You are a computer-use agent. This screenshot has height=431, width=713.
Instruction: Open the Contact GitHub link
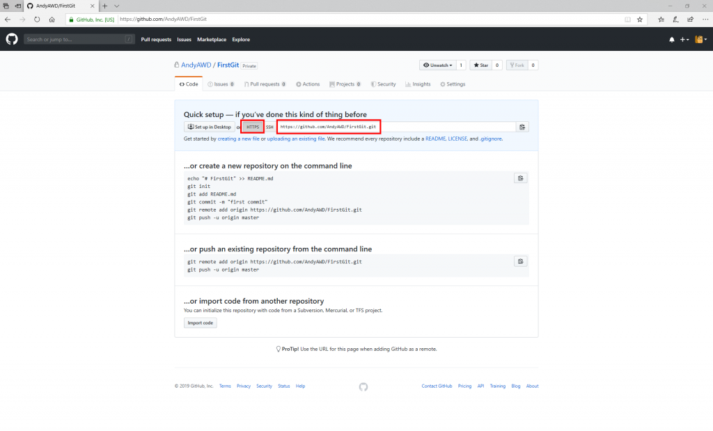point(437,386)
